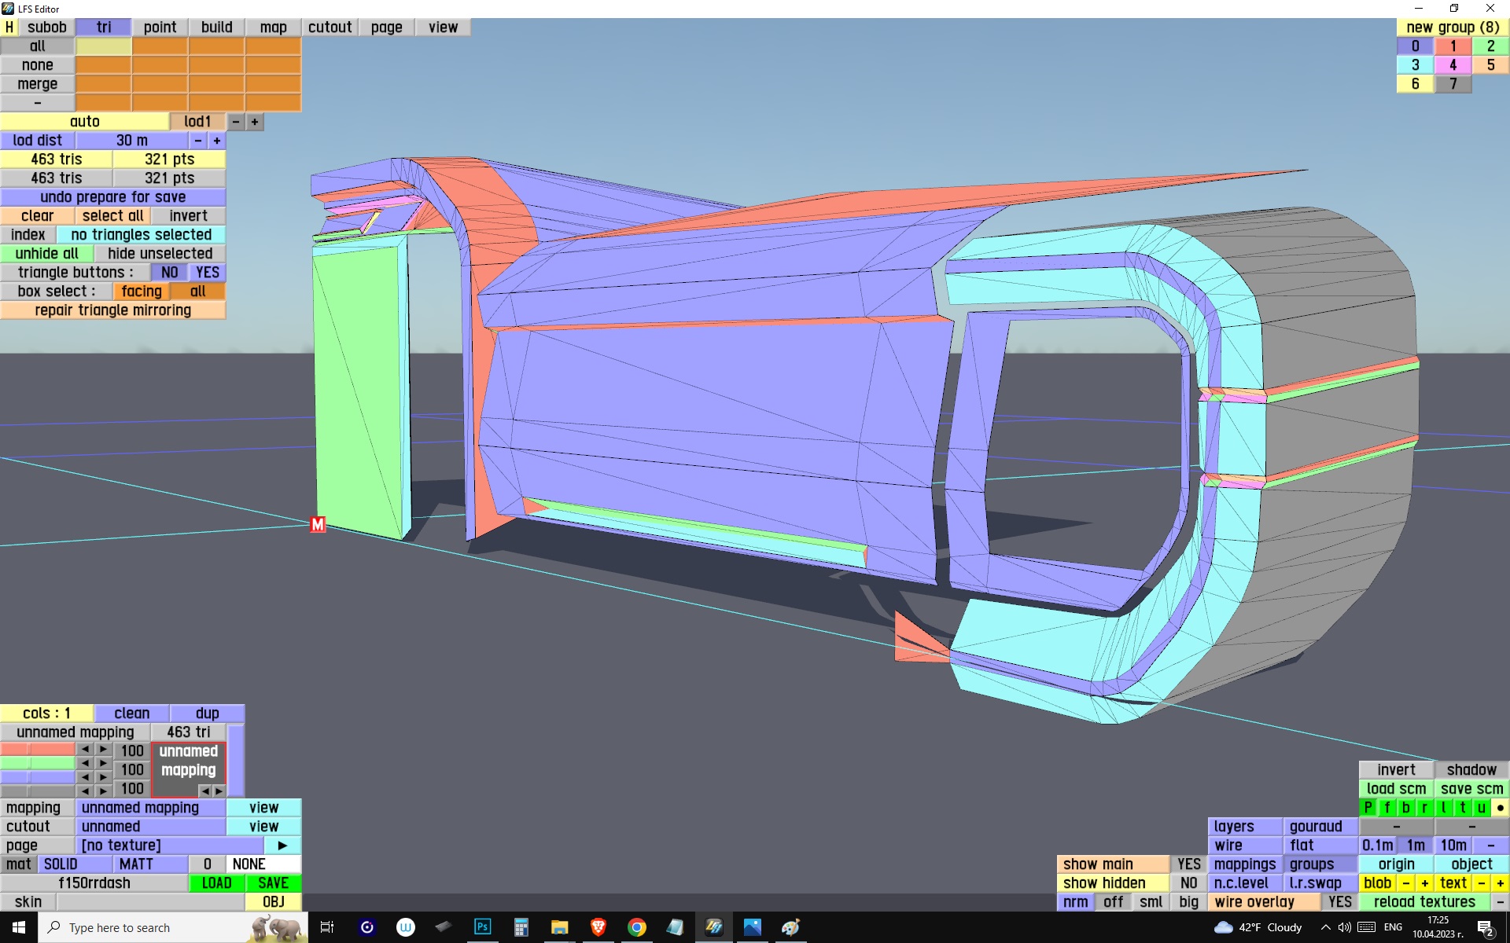Click the green colour right-arrow stepper
The height and width of the screenshot is (943, 1510).
[103, 763]
